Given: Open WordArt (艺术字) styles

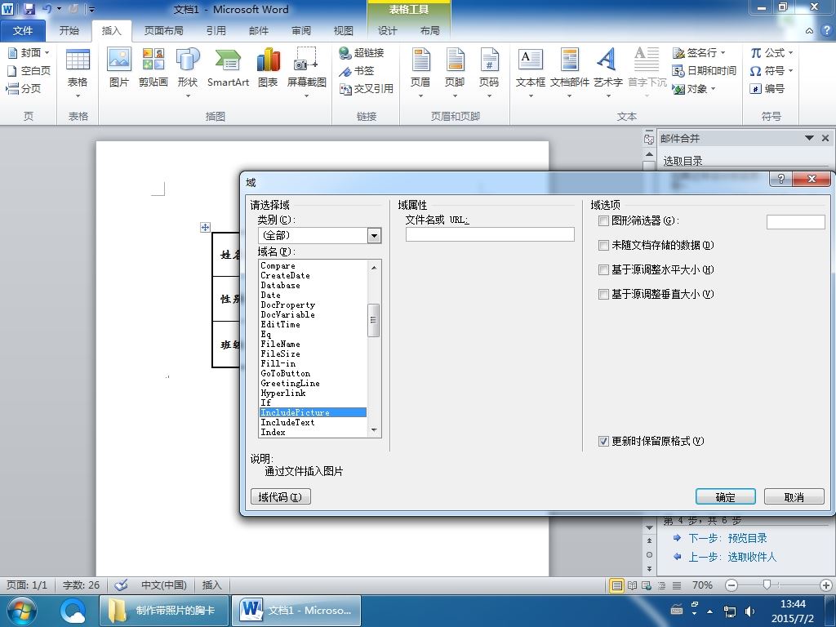Looking at the screenshot, I should pos(607,72).
